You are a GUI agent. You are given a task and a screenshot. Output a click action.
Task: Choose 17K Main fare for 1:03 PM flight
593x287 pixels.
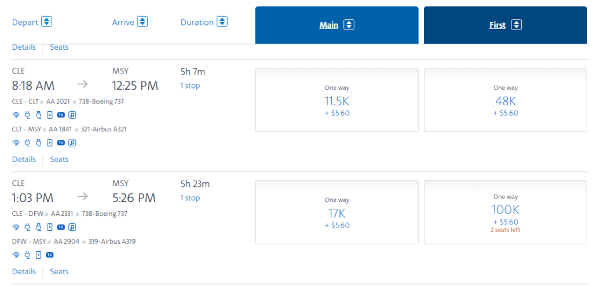336,212
